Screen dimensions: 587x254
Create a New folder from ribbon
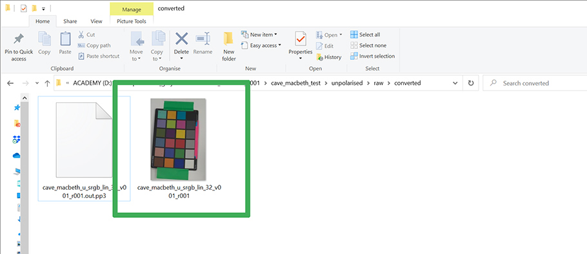point(229,47)
